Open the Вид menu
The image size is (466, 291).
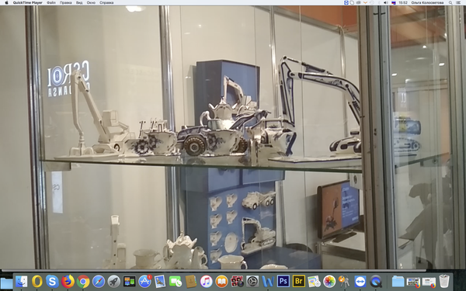click(79, 2)
